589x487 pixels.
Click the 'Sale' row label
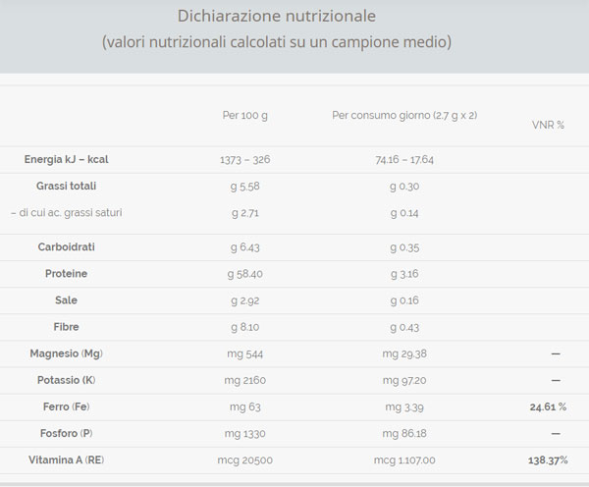[x=66, y=300]
